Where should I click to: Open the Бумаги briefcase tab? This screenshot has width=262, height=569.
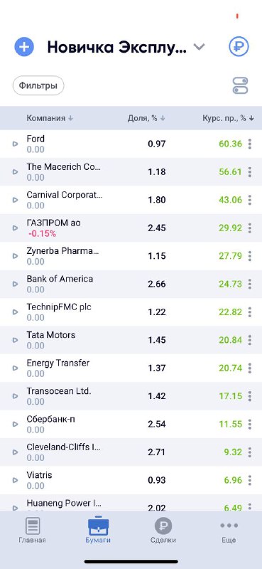pyautogui.click(x=98, y=530)
